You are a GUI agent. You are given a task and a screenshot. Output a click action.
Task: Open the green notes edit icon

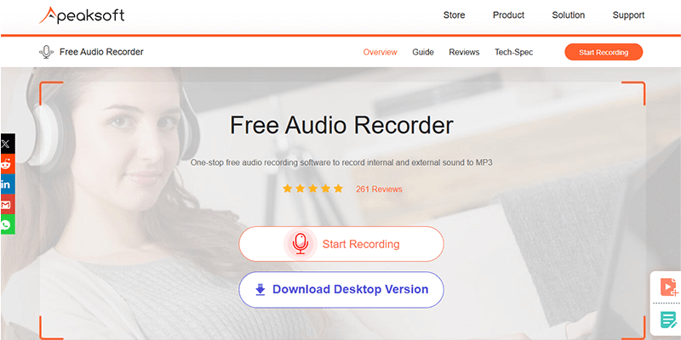pyautogui.click(x=669, y=320)
